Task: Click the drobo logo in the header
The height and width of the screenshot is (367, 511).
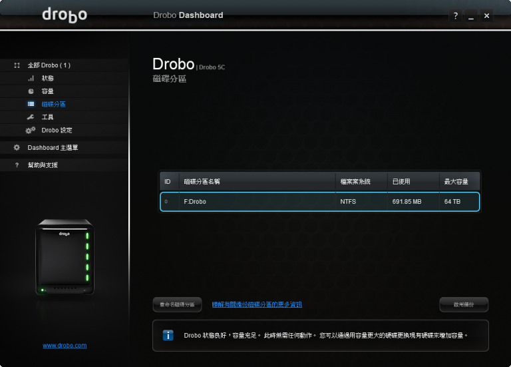Action: [65, 15]
